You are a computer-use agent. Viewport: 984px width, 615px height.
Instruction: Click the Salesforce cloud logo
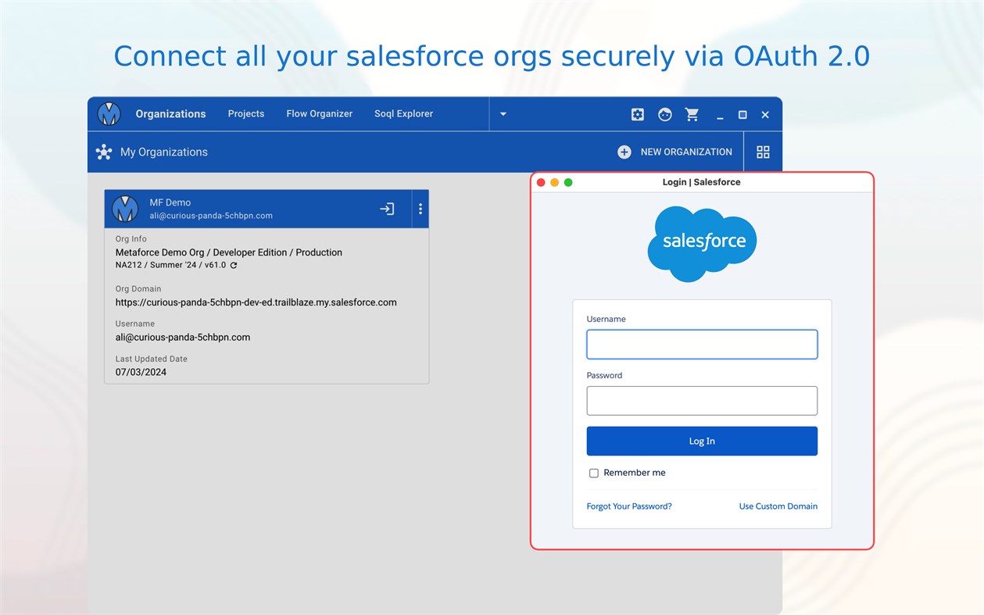[702, 243]
